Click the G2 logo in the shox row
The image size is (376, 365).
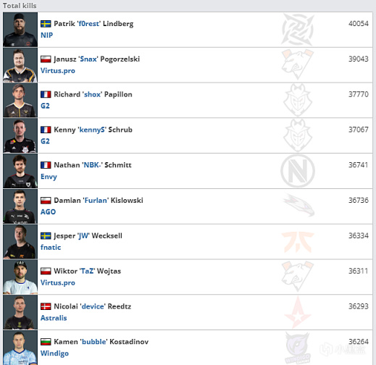click(298, 100)
